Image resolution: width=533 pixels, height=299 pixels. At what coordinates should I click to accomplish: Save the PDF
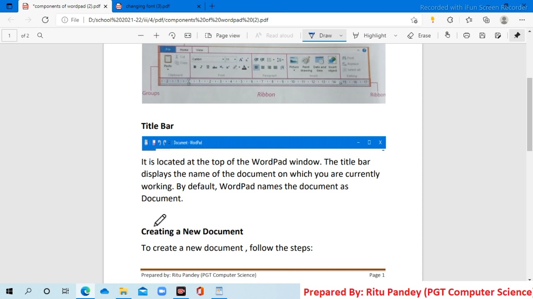coord(482,35)
